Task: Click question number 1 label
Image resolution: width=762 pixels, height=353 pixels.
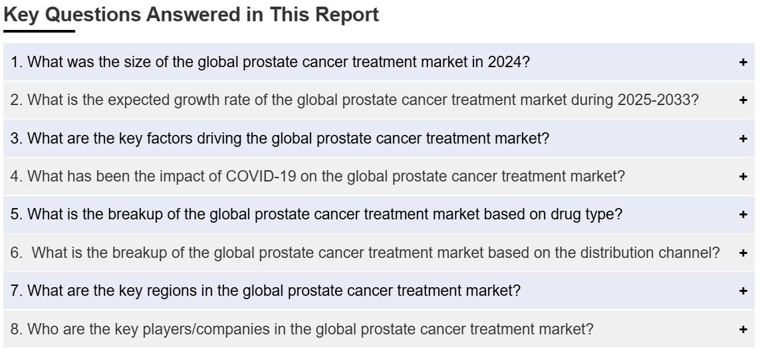Action: pos(17,62)
